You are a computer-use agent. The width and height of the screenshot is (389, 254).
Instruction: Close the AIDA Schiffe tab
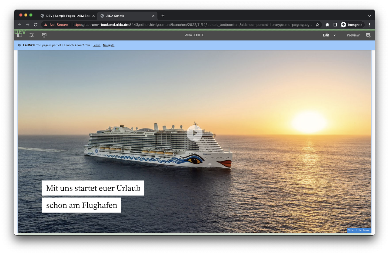(153, 16)
